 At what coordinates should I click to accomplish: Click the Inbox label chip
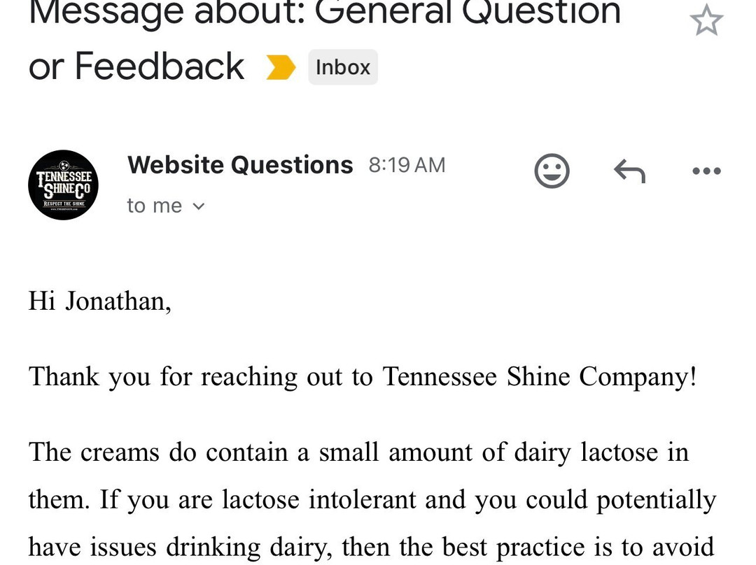pyautogui.click(x=342, y=67)
